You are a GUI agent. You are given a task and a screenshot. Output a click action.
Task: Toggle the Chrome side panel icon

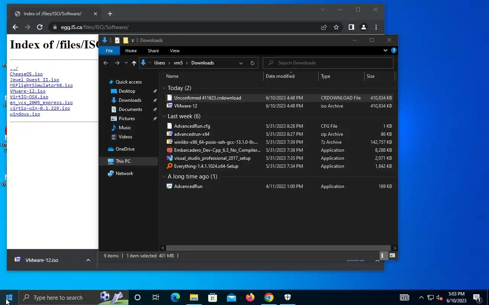tap(351, 27)
